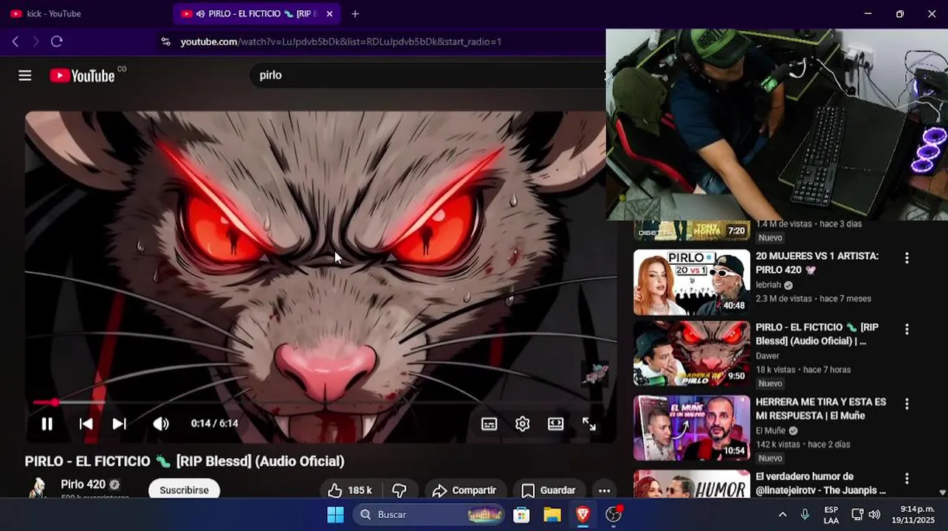Skip to previous video in playlist

(86, 424)
